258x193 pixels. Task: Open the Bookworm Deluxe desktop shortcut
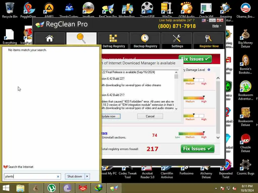click(245, 117)
